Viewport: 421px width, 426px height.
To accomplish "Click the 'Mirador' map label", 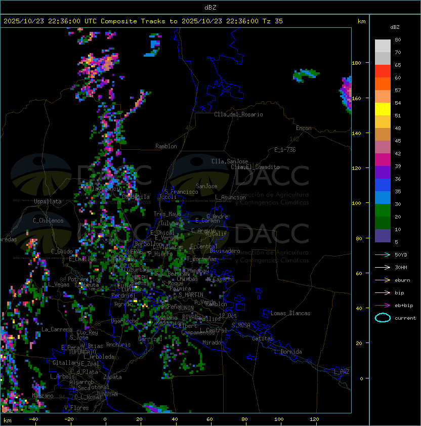I will (214, 343).
